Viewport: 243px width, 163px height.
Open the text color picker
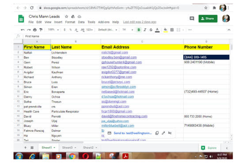click(157, 30)
